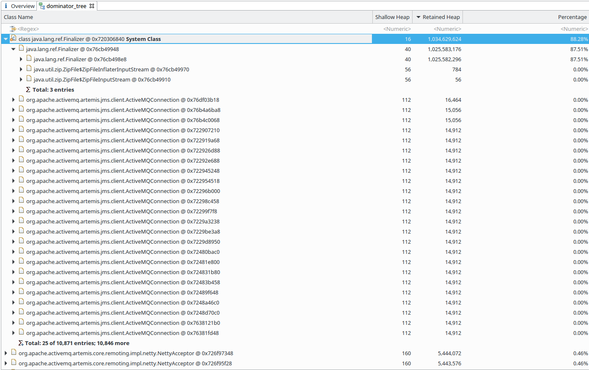The image size is (589, 370).
Task: Collapse the class java.lang.ref.Finalizer System Class node
Action: click(6, 39)
